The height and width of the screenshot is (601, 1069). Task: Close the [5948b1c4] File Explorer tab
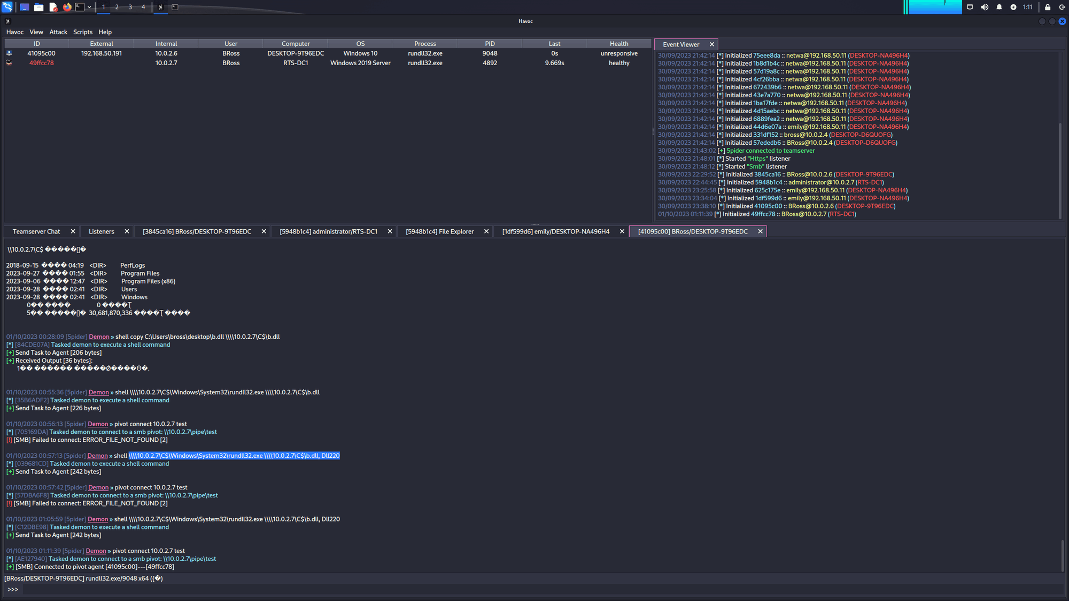(x=486, y=231)
